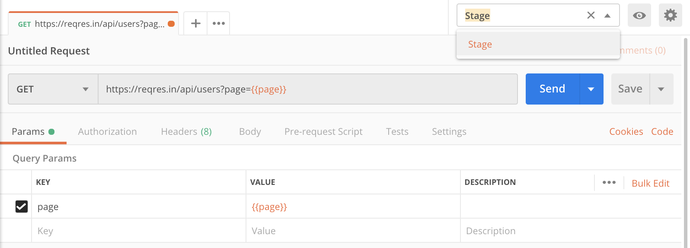The width and height of the screenshot is (690, 248).
Task: Expand the Send button dropdown arrow
Action: pyautogui.click(x=591, y=89)
